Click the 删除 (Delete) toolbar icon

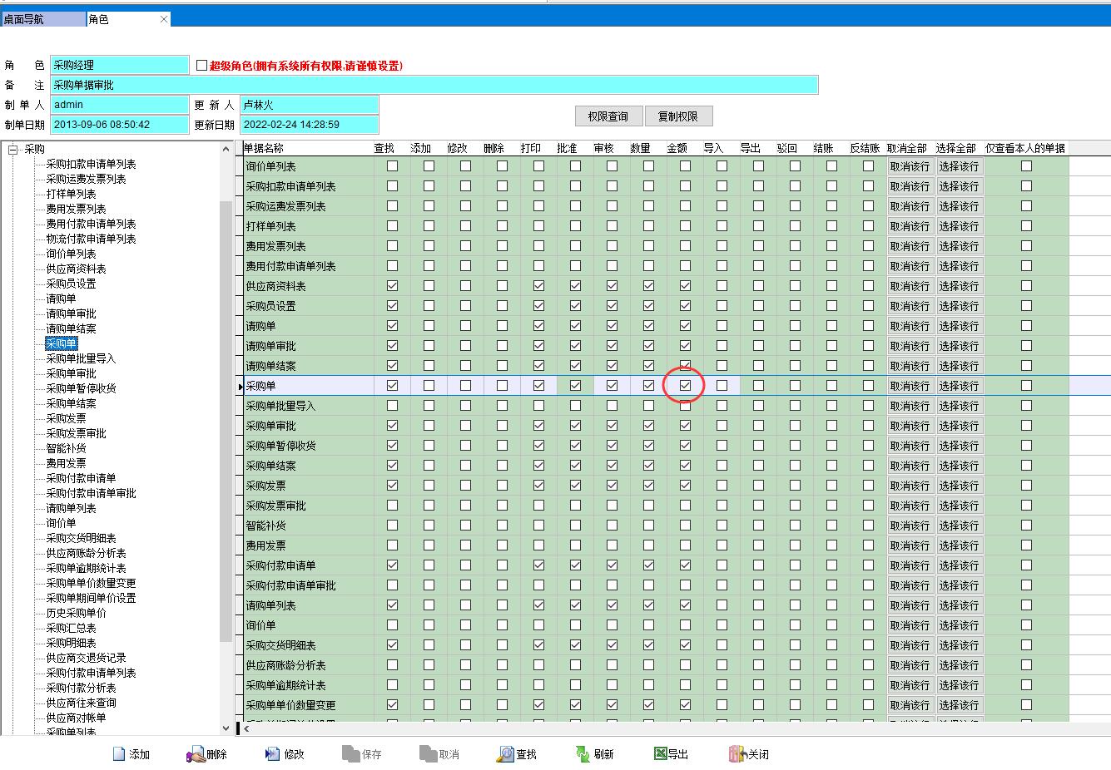tap(196, 754)
